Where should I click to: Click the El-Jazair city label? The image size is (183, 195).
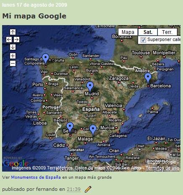[x=156, y=139]
